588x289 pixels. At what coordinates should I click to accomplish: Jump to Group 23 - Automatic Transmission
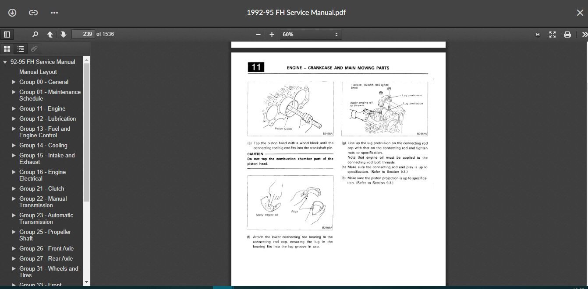click(x=46, y=219)
